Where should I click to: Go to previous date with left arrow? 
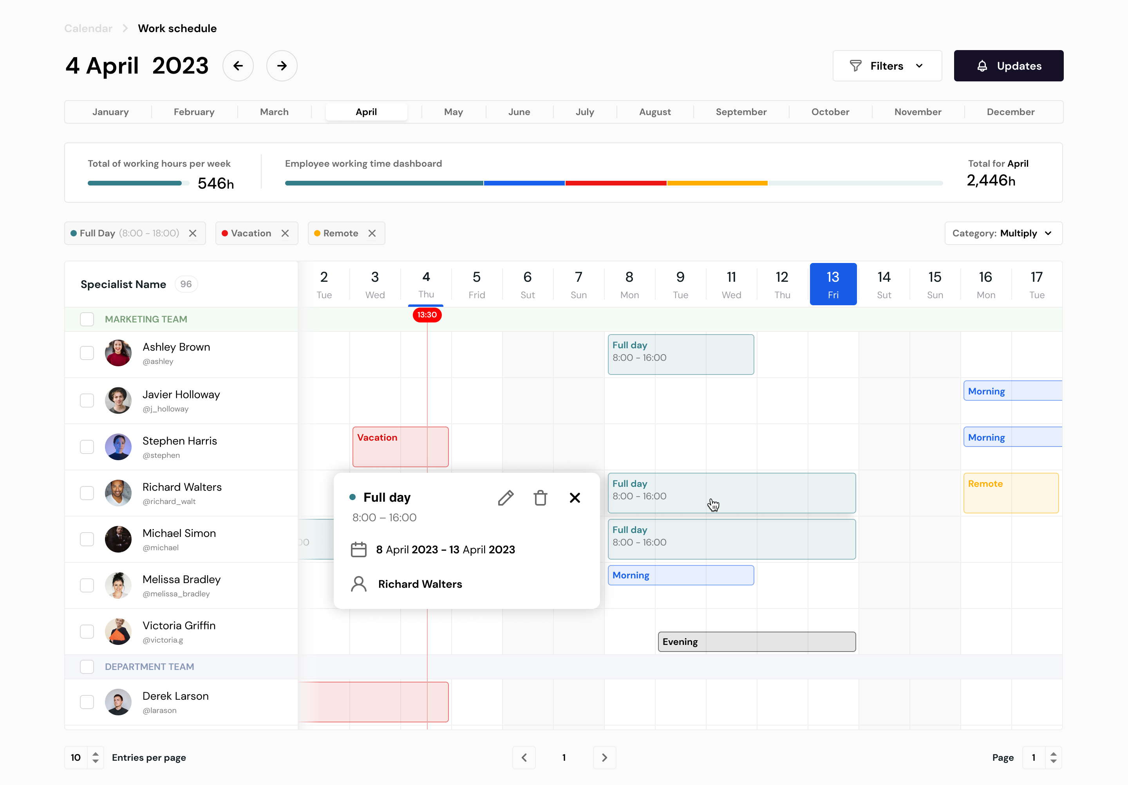point(238,66)
